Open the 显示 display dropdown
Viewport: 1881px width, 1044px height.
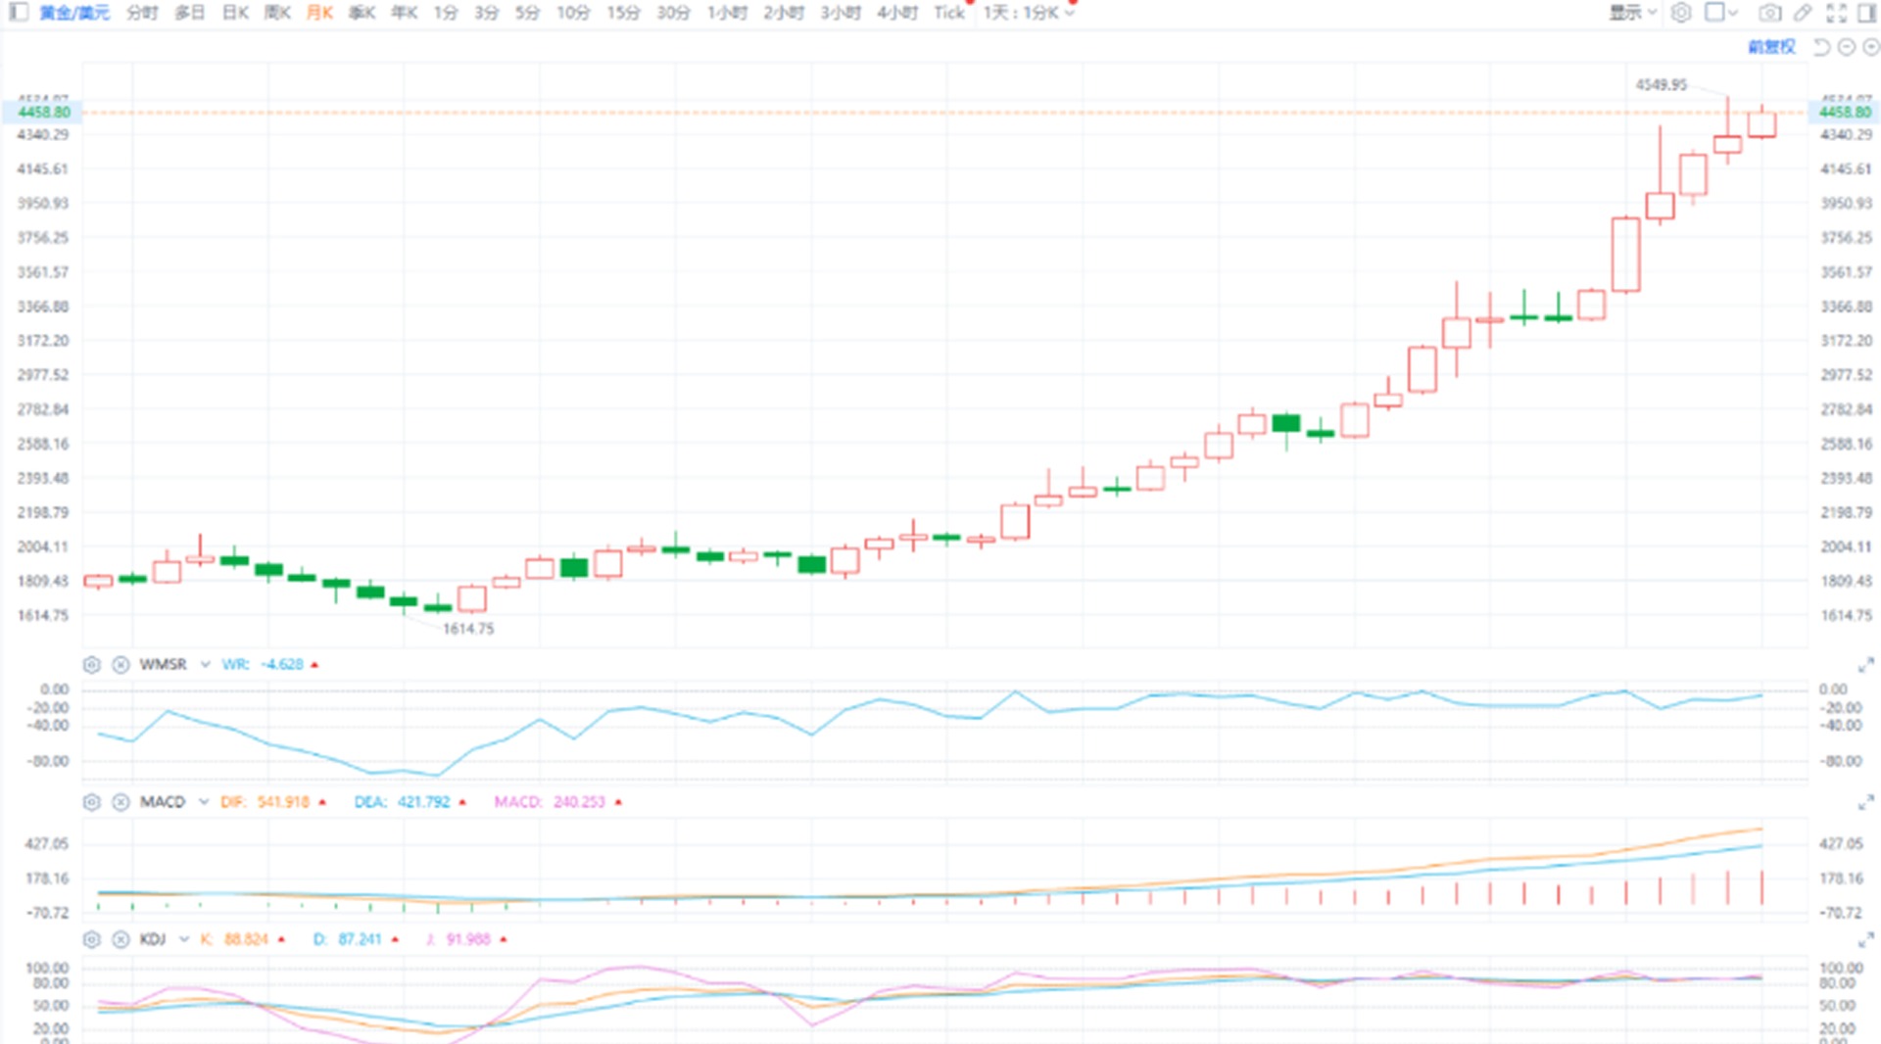pyautogui.click(x=1630, y=13)
